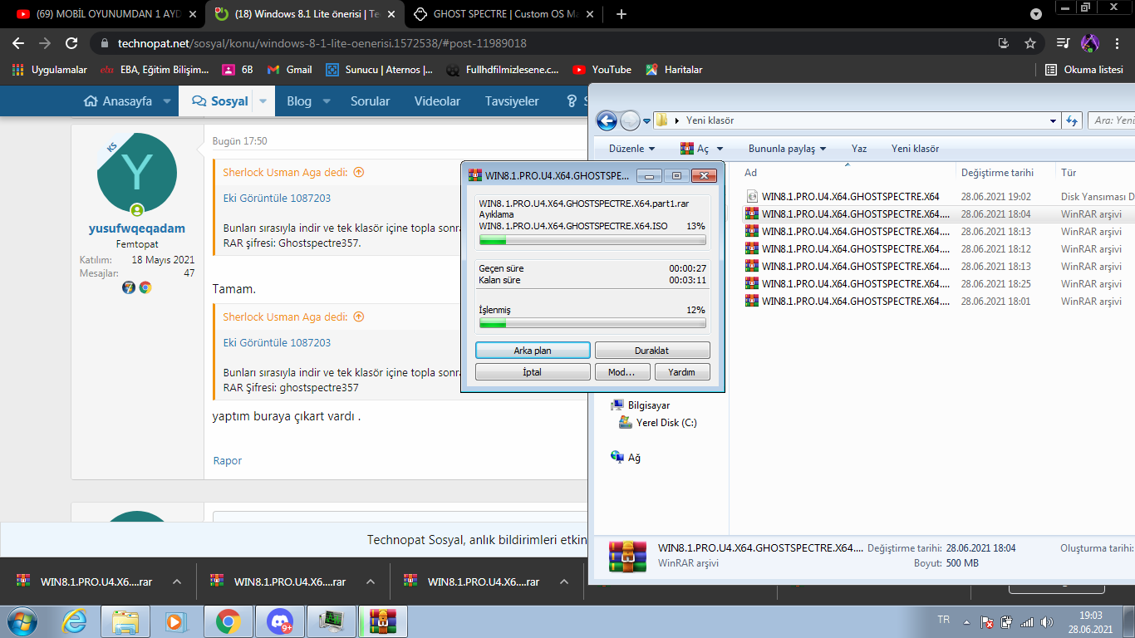The height and width of the screenshot is (638, 1135).
Task: Open the Windows Start menu
Action: pyautogui.click(x=21, y=621)
